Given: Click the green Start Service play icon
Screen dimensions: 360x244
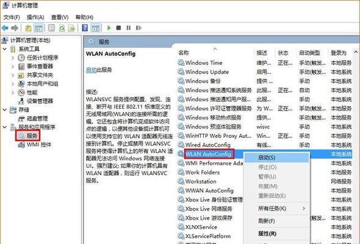Looking at the screenshot, I should click(x=109, y=28).
